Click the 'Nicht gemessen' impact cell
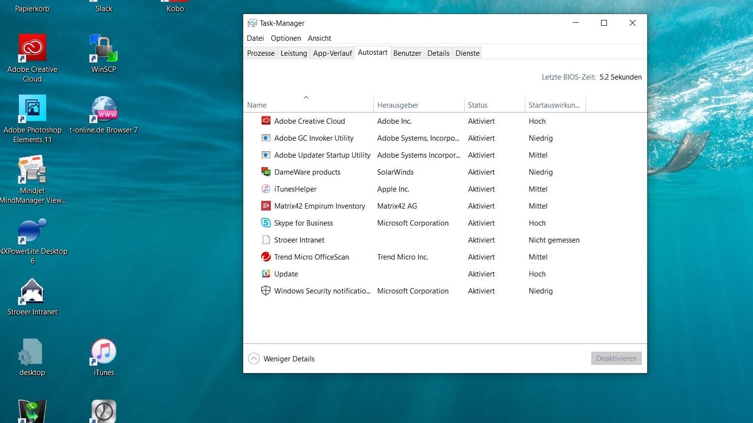The width and height of the screenshot is (753, 423). coord(554,240)
